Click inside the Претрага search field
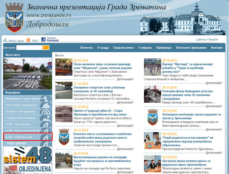The width and height of the screenshot is (229, 174). coord(29,47)
